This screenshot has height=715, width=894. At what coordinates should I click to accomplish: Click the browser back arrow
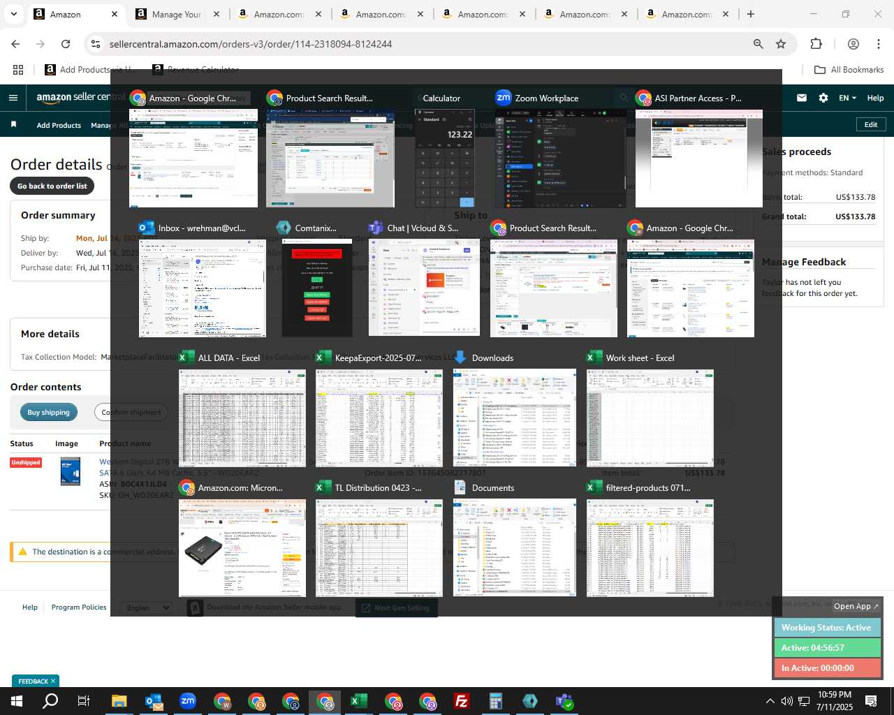[x=15, y=44]
